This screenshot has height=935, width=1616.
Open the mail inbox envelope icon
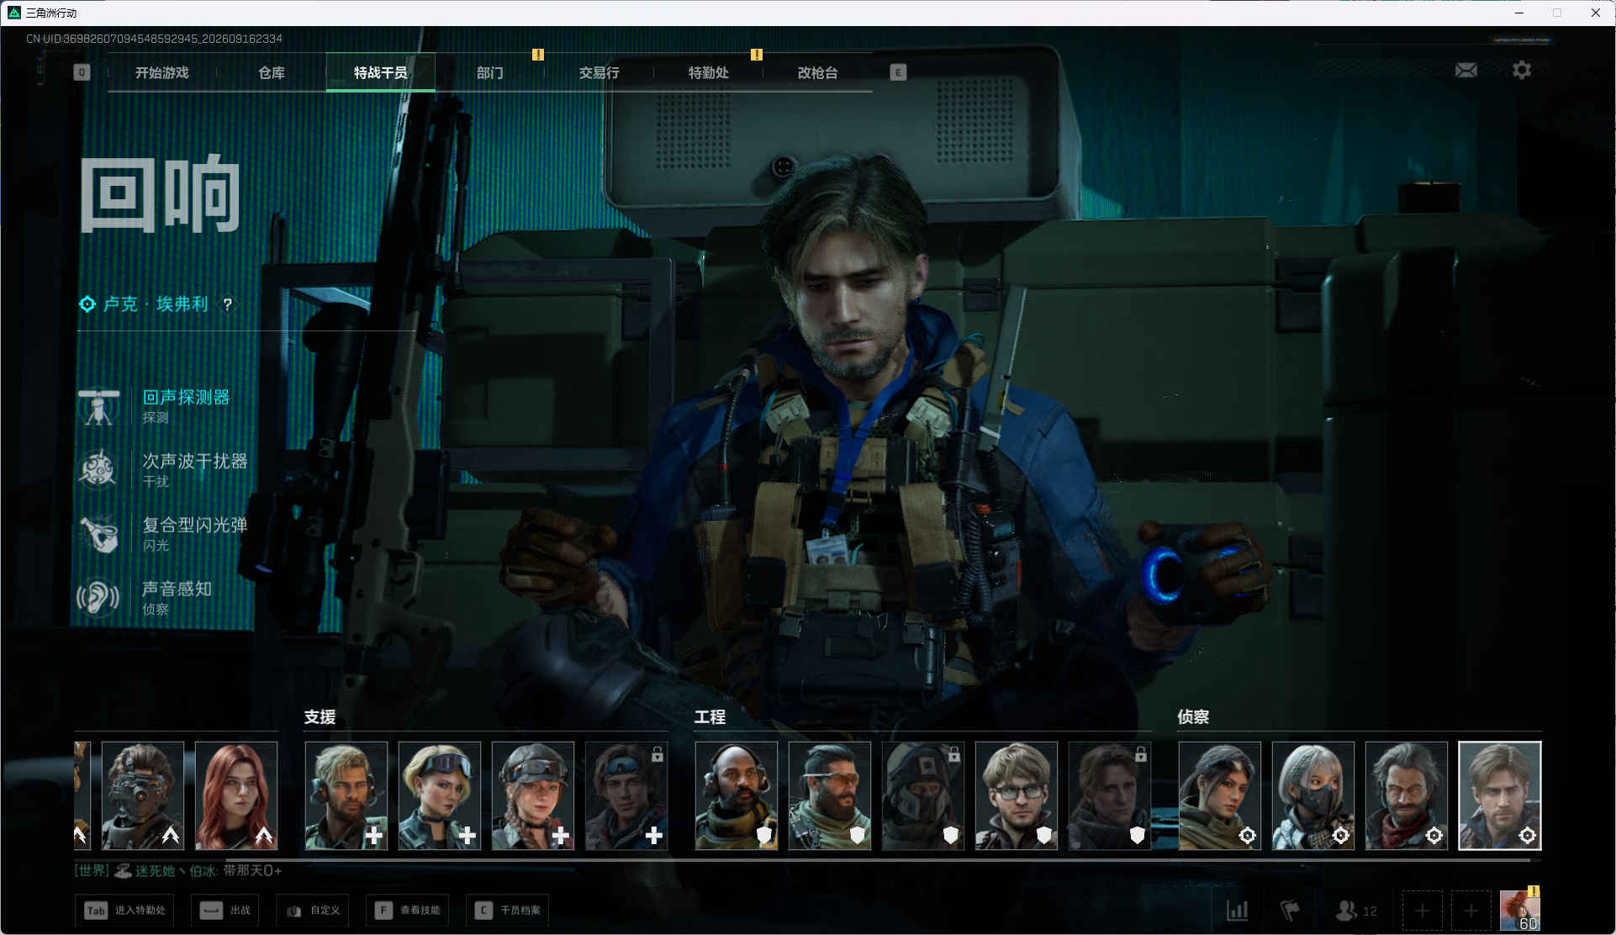[1466, 71]
